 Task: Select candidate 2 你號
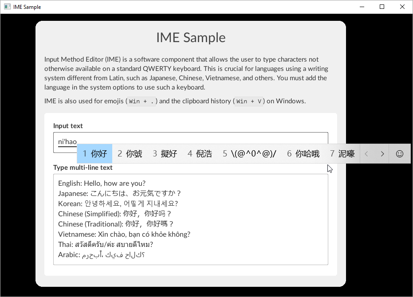pyautogui.click(x=130, y=154)
